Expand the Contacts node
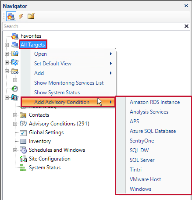The image size is (192, 200). (15, 115)
